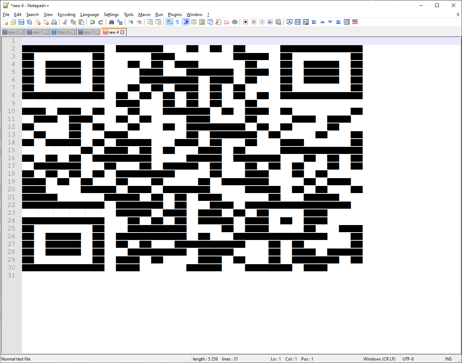Go to next difference down arrow
The height and width of the screenshot is (363, 462).
coord(330,22)
